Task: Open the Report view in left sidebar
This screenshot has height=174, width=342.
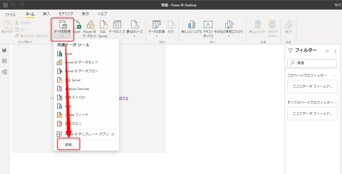Action: (4, 50)
